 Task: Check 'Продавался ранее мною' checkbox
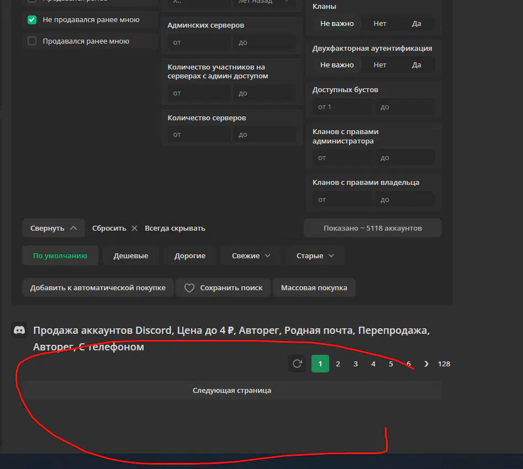pos(32,41)
